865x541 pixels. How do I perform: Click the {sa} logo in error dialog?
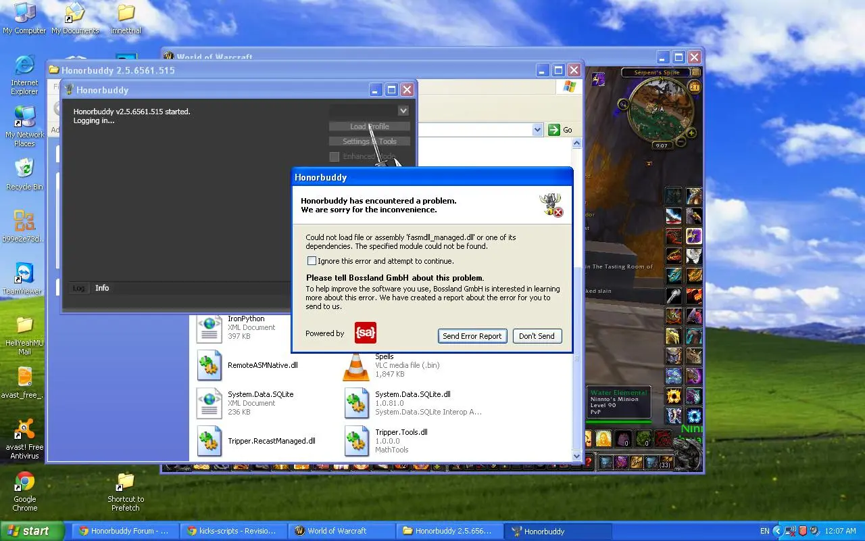pos(365,333)
